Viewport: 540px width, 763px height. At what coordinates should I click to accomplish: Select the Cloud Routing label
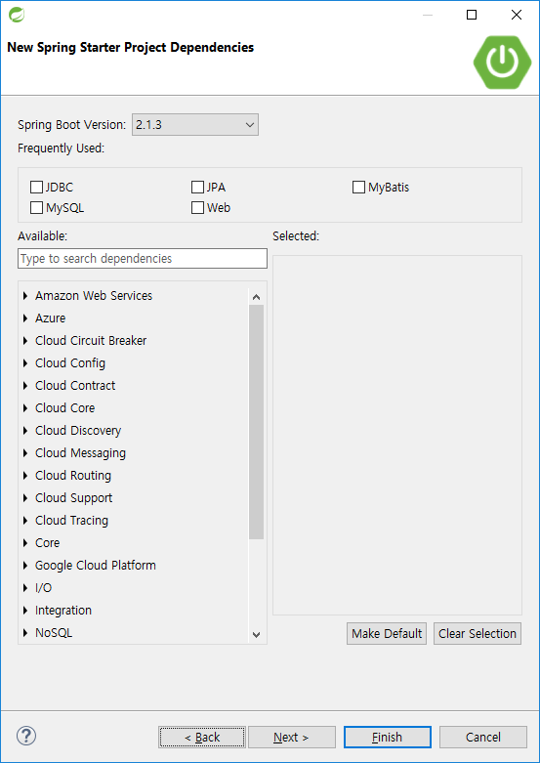pyautogui.click(x=73, y=476)
